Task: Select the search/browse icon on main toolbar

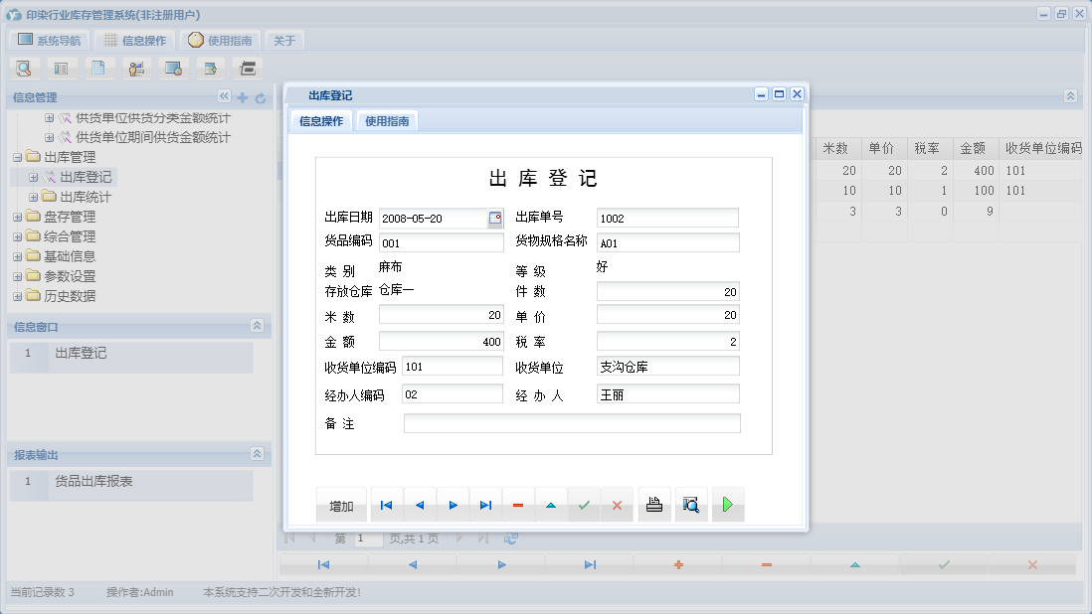Action: pyautogui.click(x=24, y=68)
